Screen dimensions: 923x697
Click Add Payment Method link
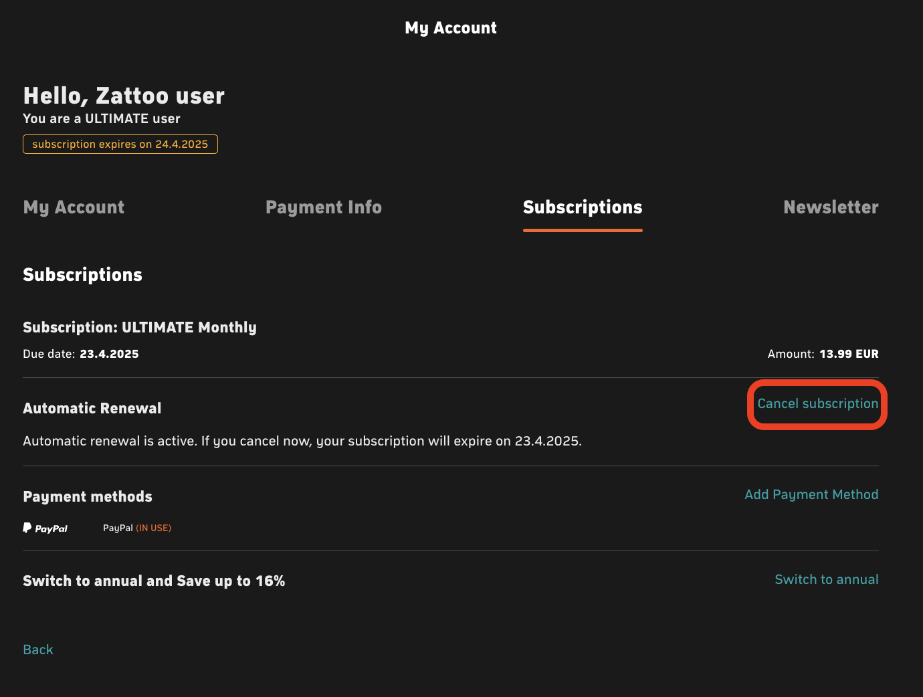(811, 494)
